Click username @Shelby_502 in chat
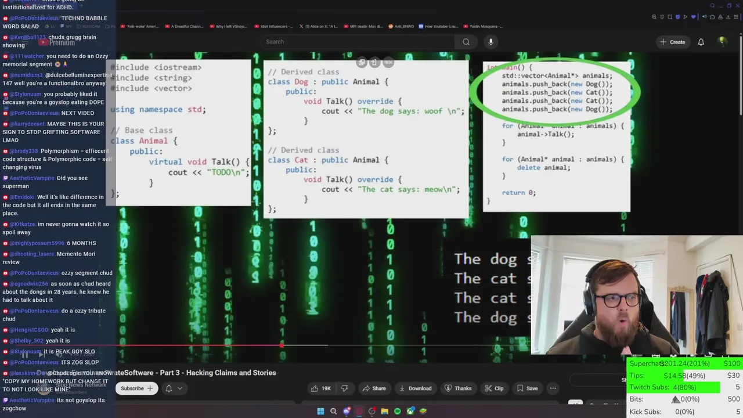 pyautogui.click(x=26, y=341)
